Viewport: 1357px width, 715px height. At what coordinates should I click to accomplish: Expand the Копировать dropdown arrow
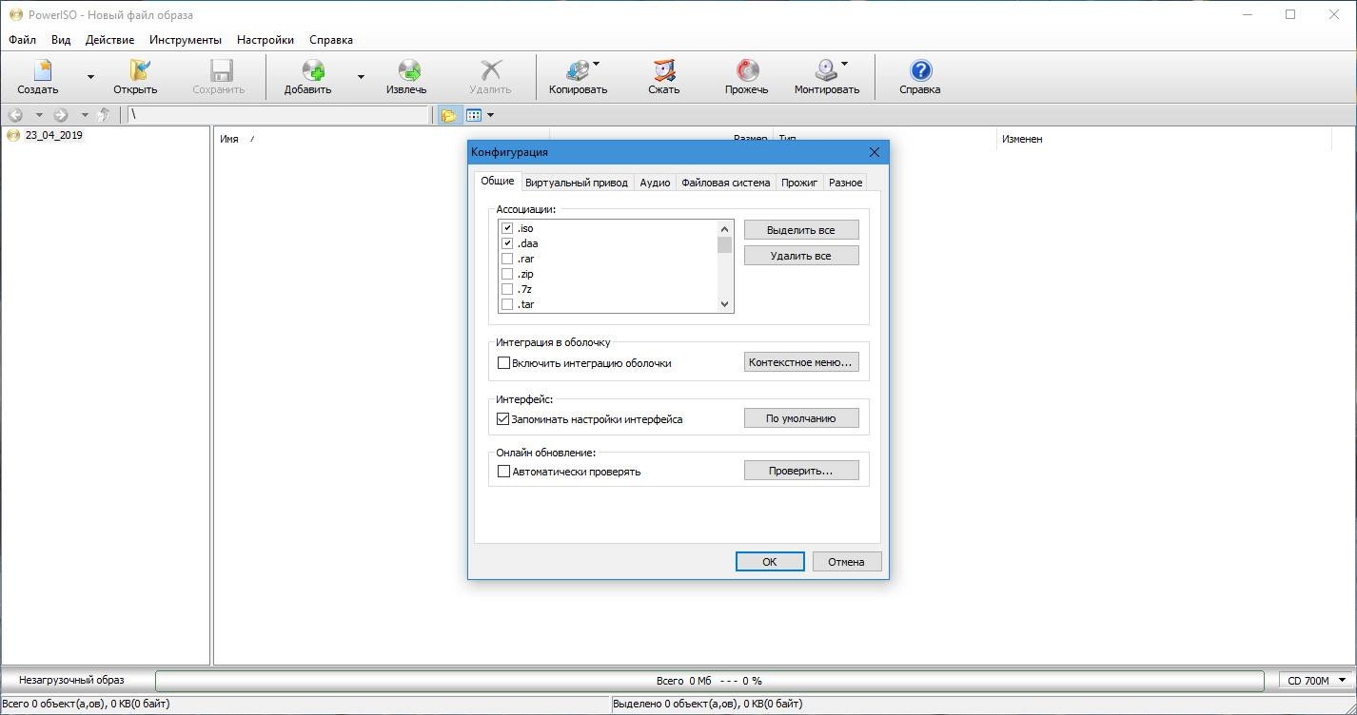point(596,65)
